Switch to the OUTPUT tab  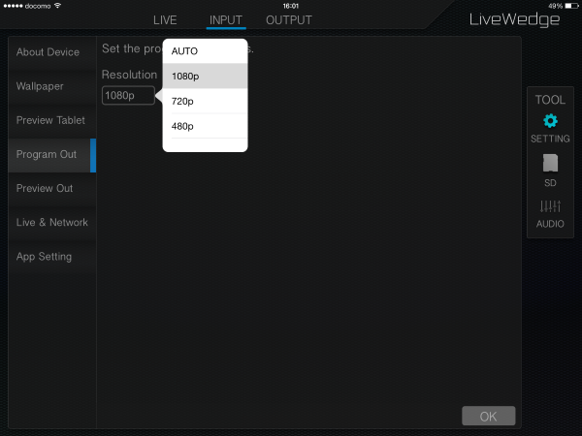coord(289,20)
